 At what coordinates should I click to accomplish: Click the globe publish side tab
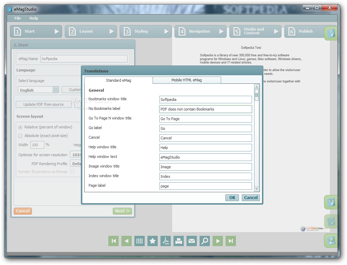pos(331,241)
